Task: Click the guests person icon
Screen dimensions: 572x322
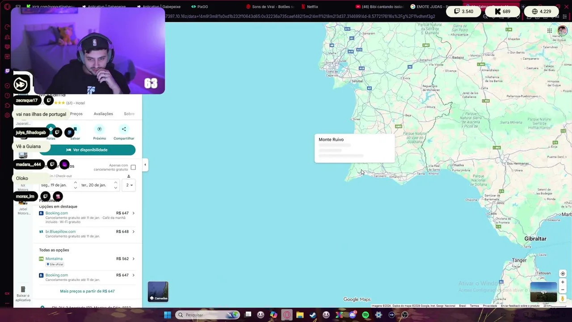Action: [129, 176]
